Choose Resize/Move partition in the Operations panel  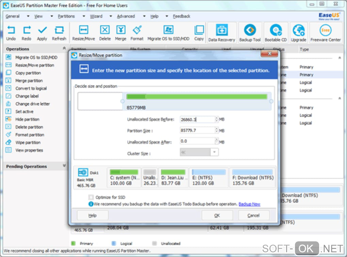[x=30, y=65]
